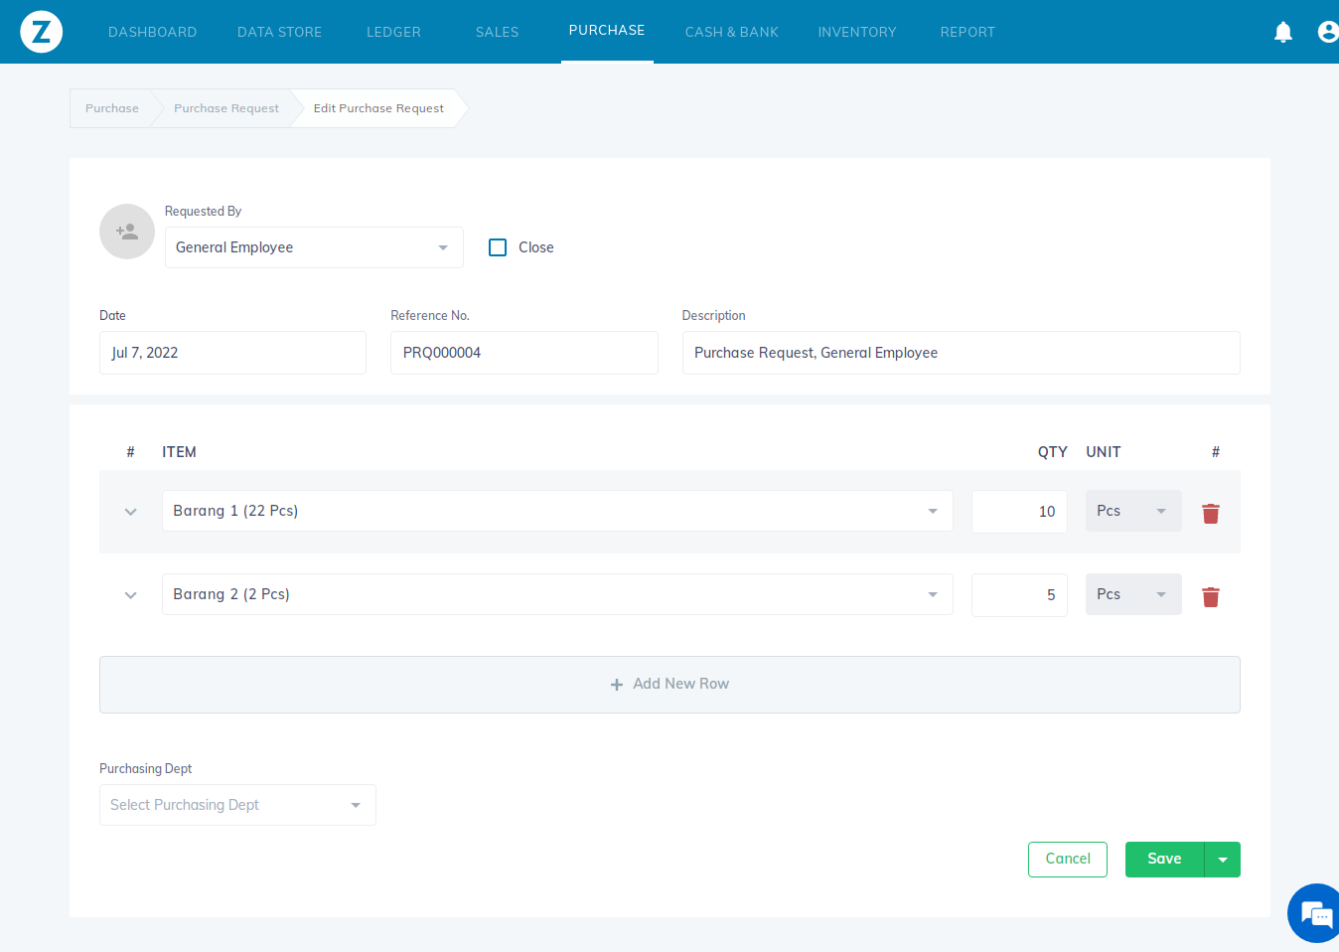Viewport: 1339px width, 952px height.
Task: Click the Save button
Action: pos(1164,860)
